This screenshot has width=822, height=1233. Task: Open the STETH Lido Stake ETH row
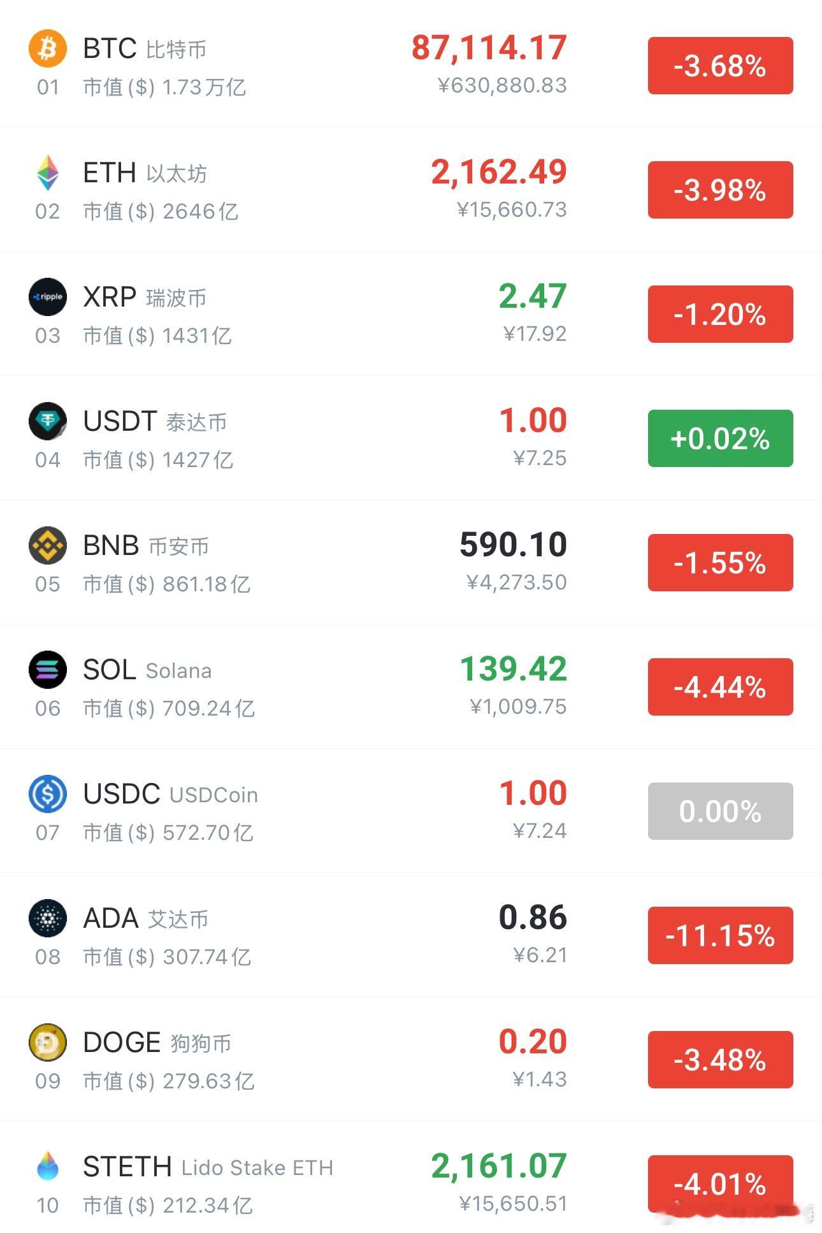(x=411, y=1183)
